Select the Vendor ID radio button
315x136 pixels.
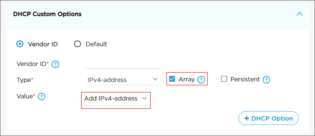pos(20,44)
